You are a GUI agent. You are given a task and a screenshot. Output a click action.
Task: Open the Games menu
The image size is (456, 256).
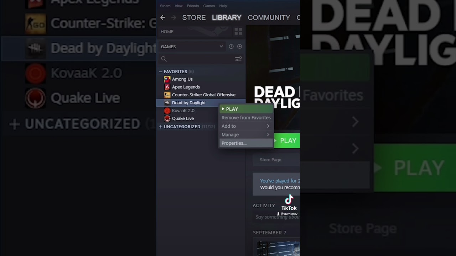click(x=209, y=6)
